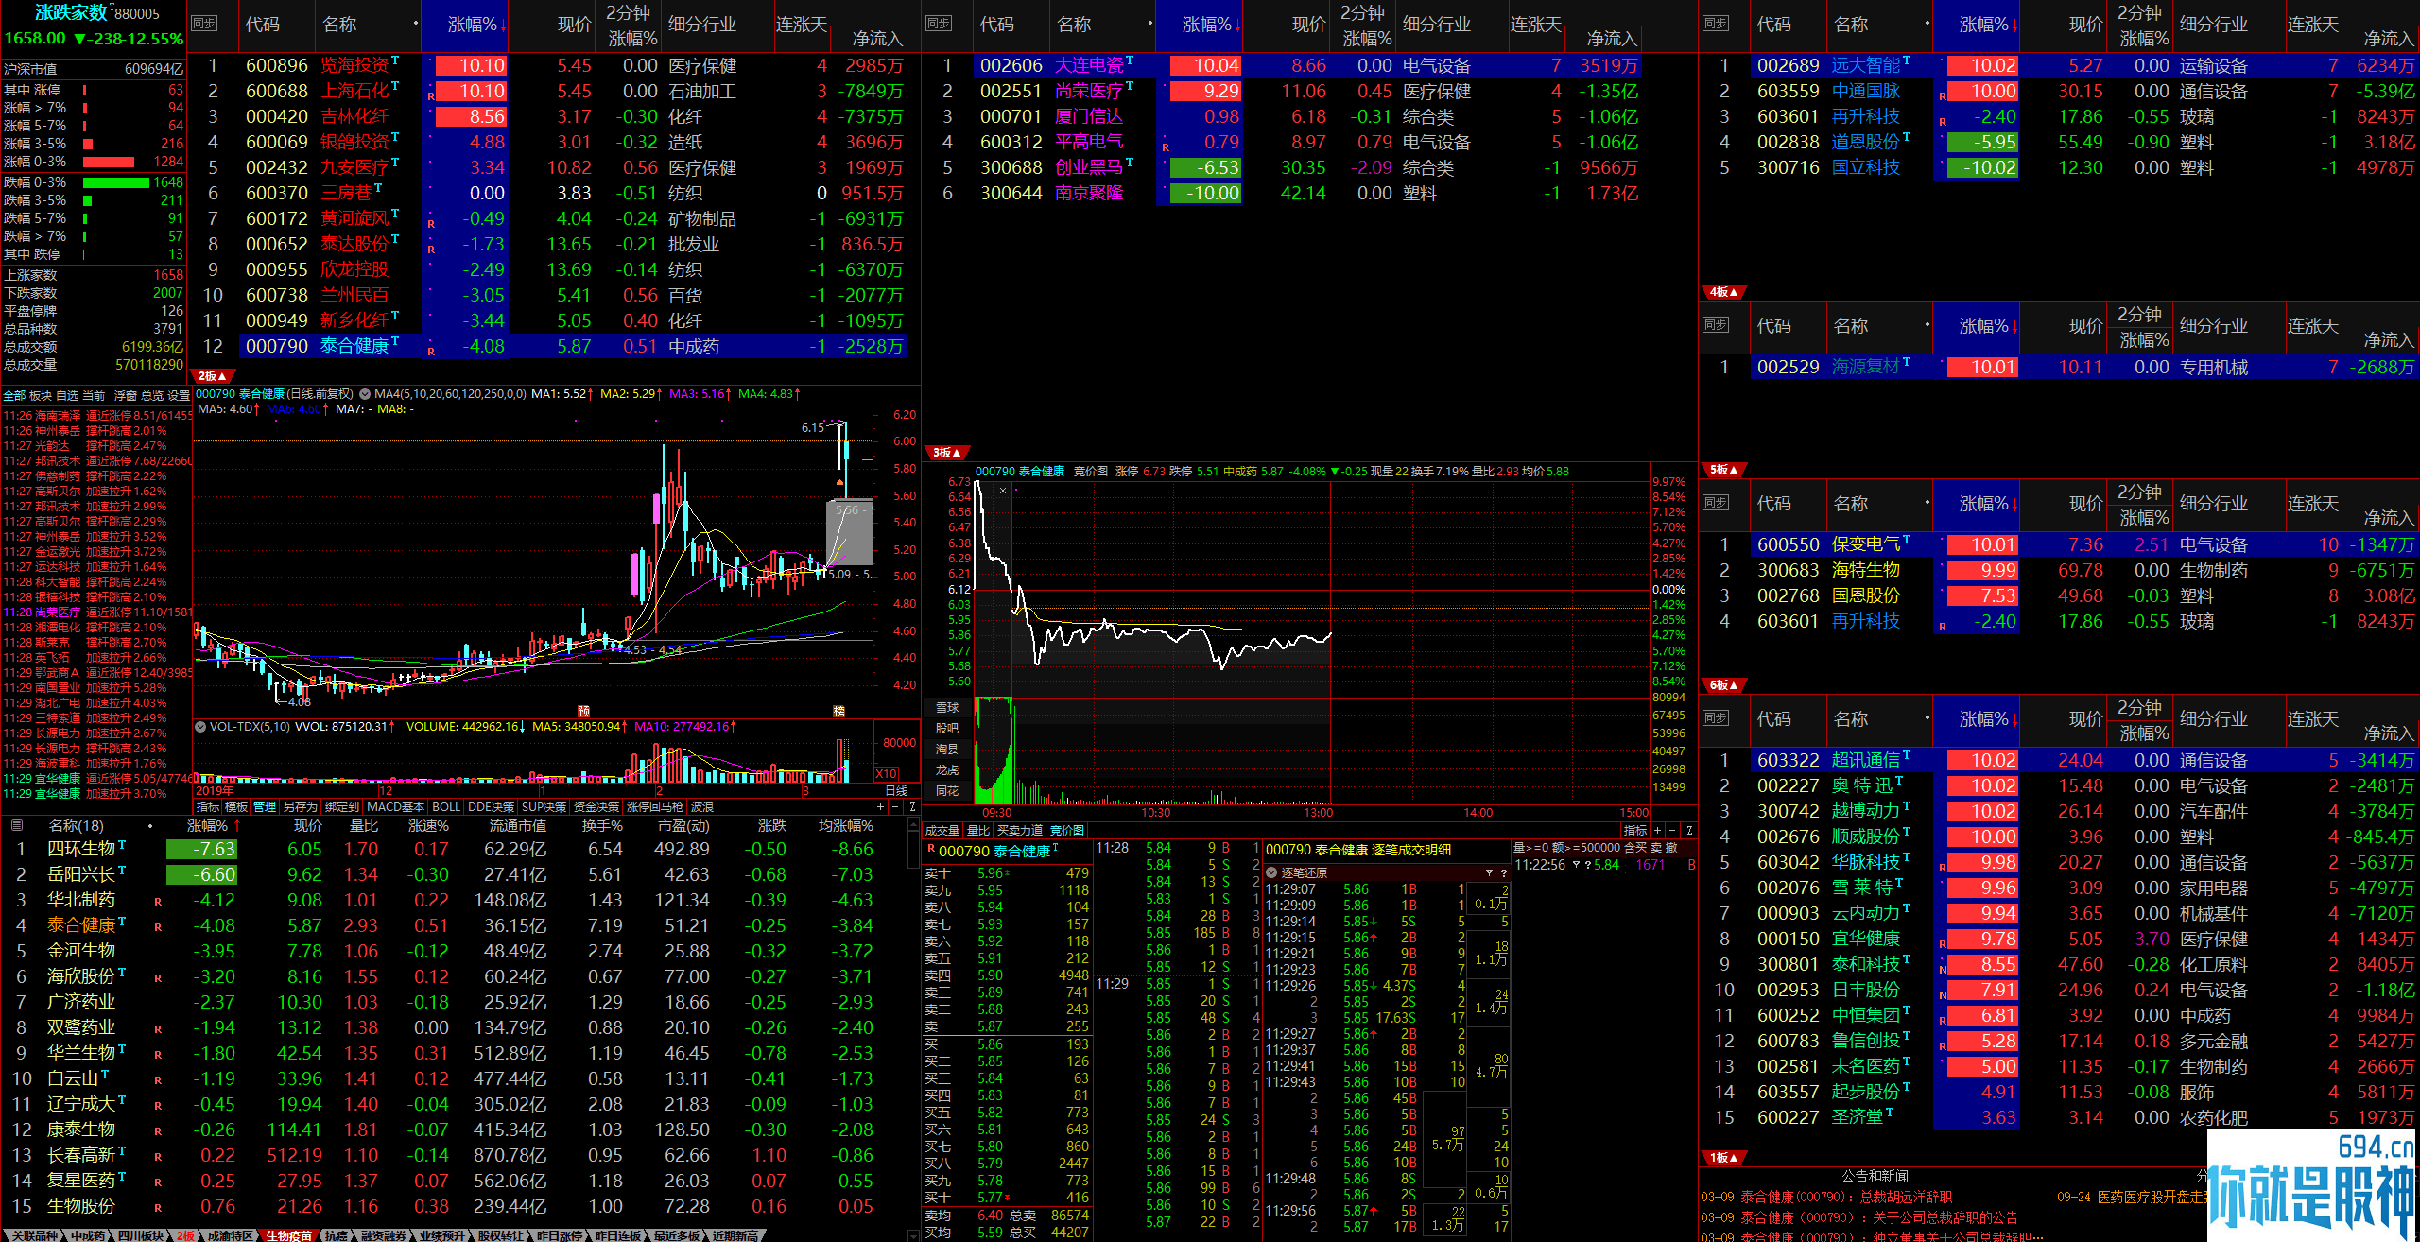Viewport: 2420px width, 1242px height.
Task: Toggle 同步 in the table listing 览海投资
Action: pyautogui.click(x=204, y=24)
